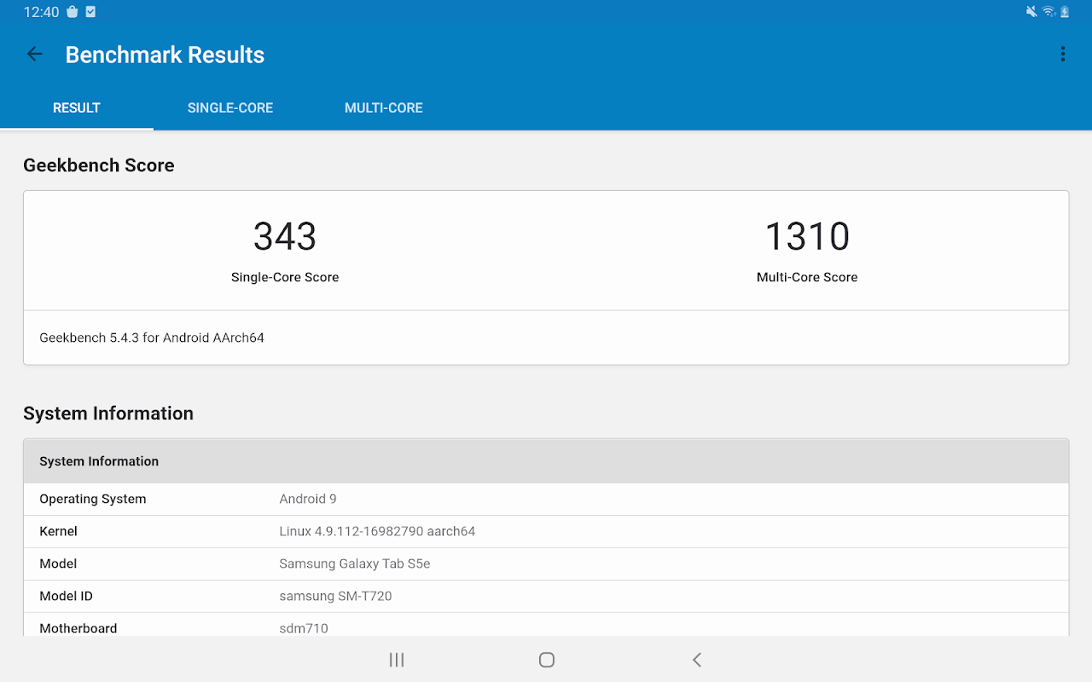Tap the shopping bag notification icon

click(x=73, y=12)
